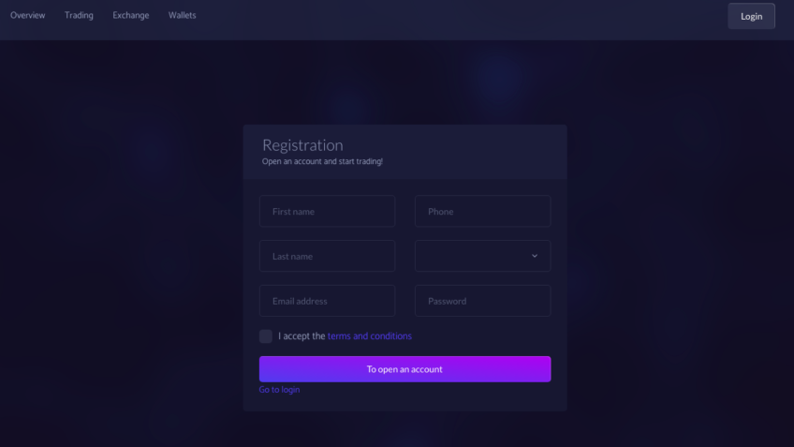
Task: Click the Password input field
Action: (x=482, y=301)
